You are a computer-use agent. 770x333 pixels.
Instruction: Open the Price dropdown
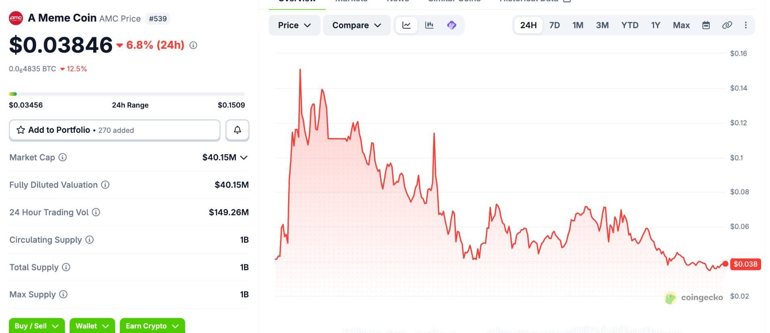pyautogui.click(x=295, y=25)
